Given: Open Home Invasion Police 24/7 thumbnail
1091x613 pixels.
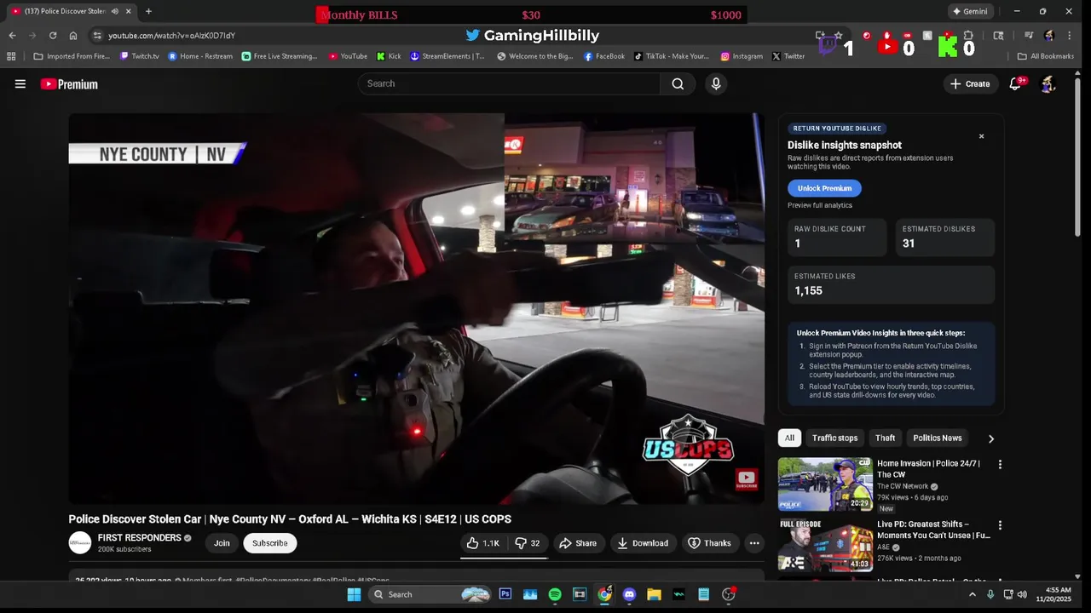Looking at the screenshot, I should 824,484.
